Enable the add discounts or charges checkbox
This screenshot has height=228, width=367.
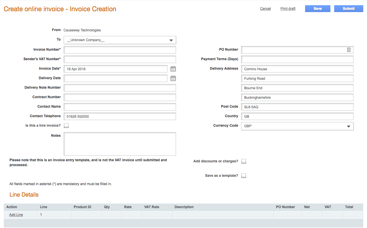tap(244, 161)
